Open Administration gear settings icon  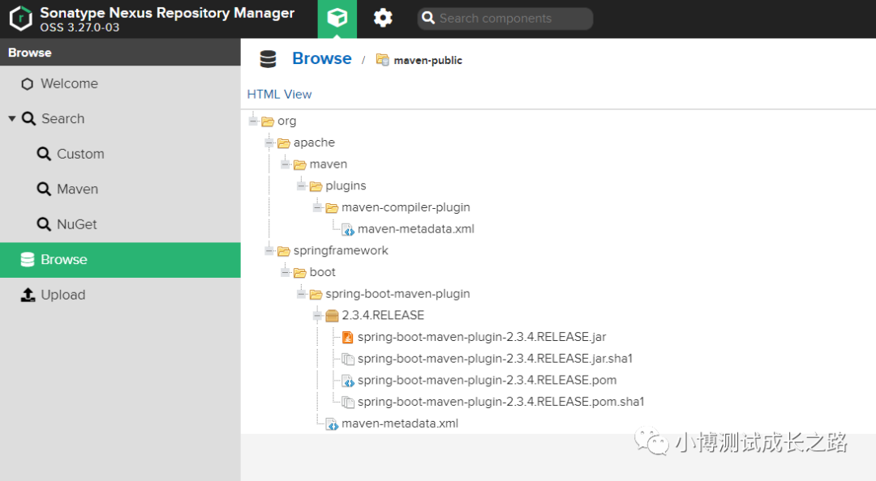click(383, 19)
